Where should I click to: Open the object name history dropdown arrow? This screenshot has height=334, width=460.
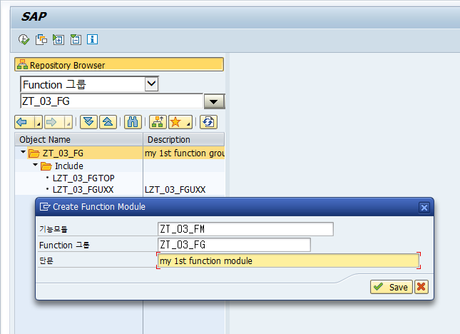[x=214, y=101]
